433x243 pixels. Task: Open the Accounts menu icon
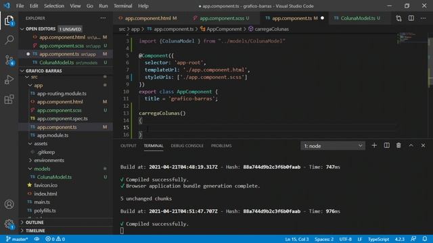tap(9, 204)
